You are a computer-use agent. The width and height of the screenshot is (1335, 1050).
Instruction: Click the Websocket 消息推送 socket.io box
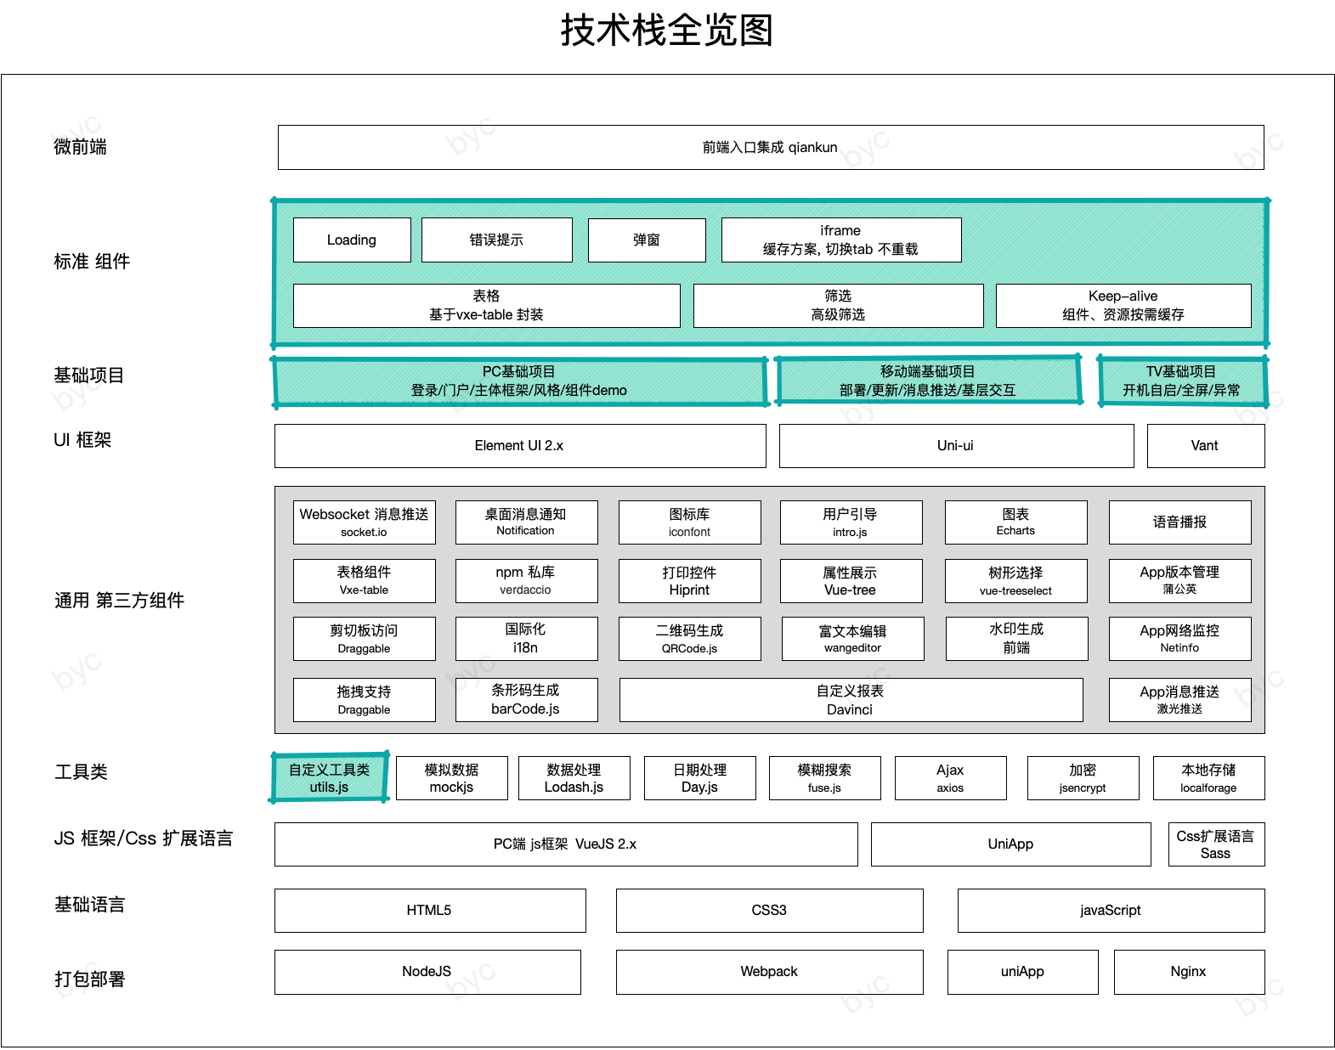tap(365, 522)
